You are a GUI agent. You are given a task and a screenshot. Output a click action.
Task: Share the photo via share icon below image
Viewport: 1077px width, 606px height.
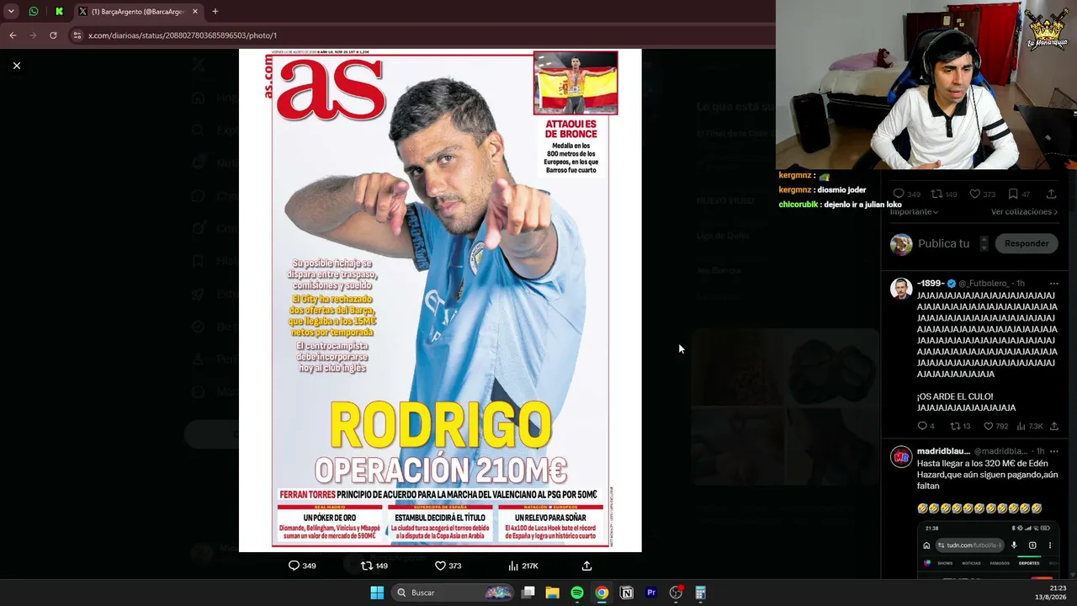tap(586, 566)
